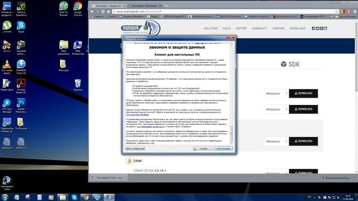Go back with Chrome's back arrow
The width and height of the screenshot is (358, 201).
tap(92, 11)
